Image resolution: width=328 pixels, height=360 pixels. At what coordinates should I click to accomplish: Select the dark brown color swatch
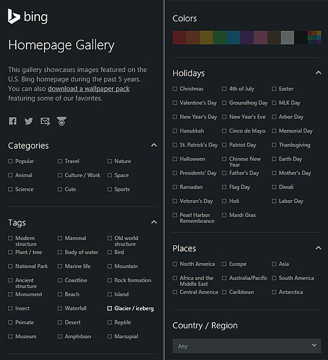coord(274,38)
